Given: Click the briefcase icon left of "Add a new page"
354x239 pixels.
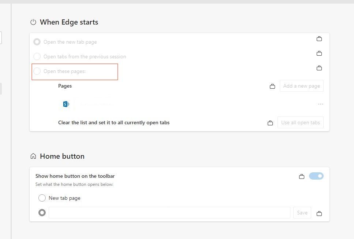Looking at the screenshot, I should (x=272, y=87).
